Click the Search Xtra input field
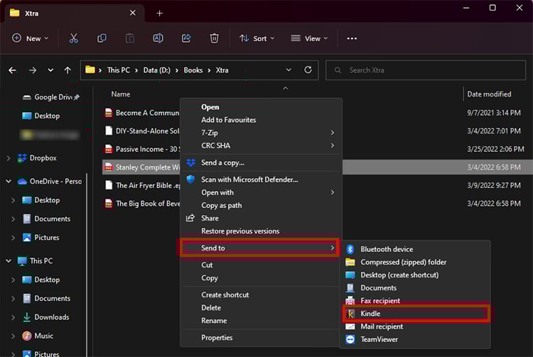Image resolution: width=533 pixels, height=357 pixels. pyautogui.click(x=426, y=70)
